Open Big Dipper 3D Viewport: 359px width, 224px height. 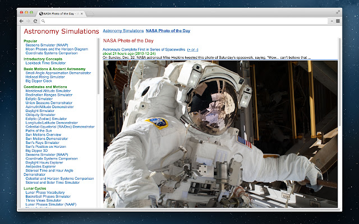pos(36,151)
